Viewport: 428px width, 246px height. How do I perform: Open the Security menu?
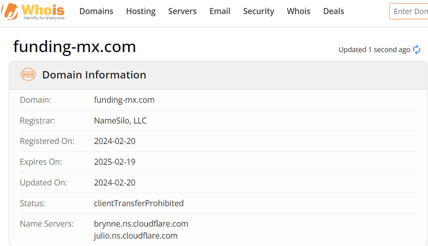(258, 11)
